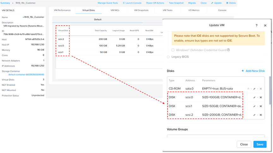
Task: Eject the CD-ROM sata.0 media
Action: pyautogui.click(x=249, y=89)
